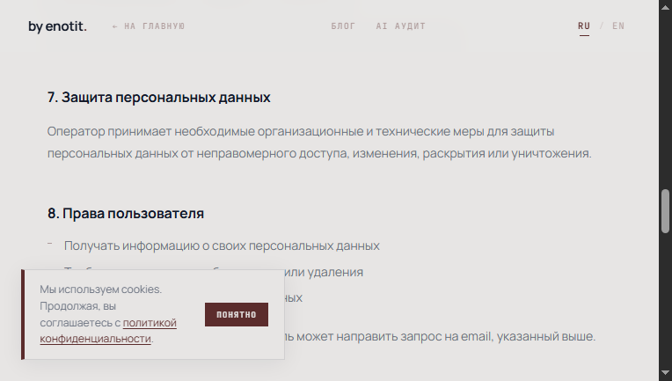This screenshot has height=381, width=672.
Task: Open the БЛОГ menu item
Action: coord(343,26)
